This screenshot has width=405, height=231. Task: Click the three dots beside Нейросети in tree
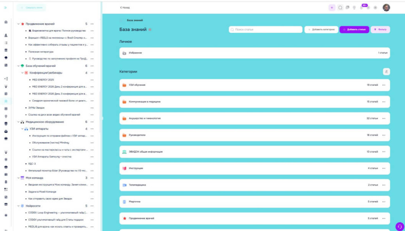click(x=92, y=206)
